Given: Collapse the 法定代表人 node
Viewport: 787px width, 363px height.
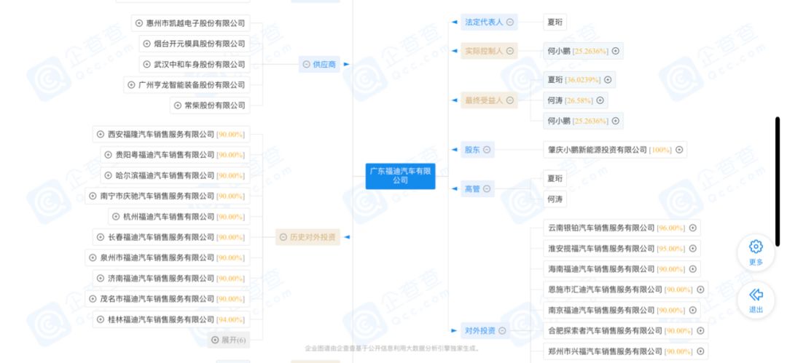Looking at the screenshot, I should point(510,22).
